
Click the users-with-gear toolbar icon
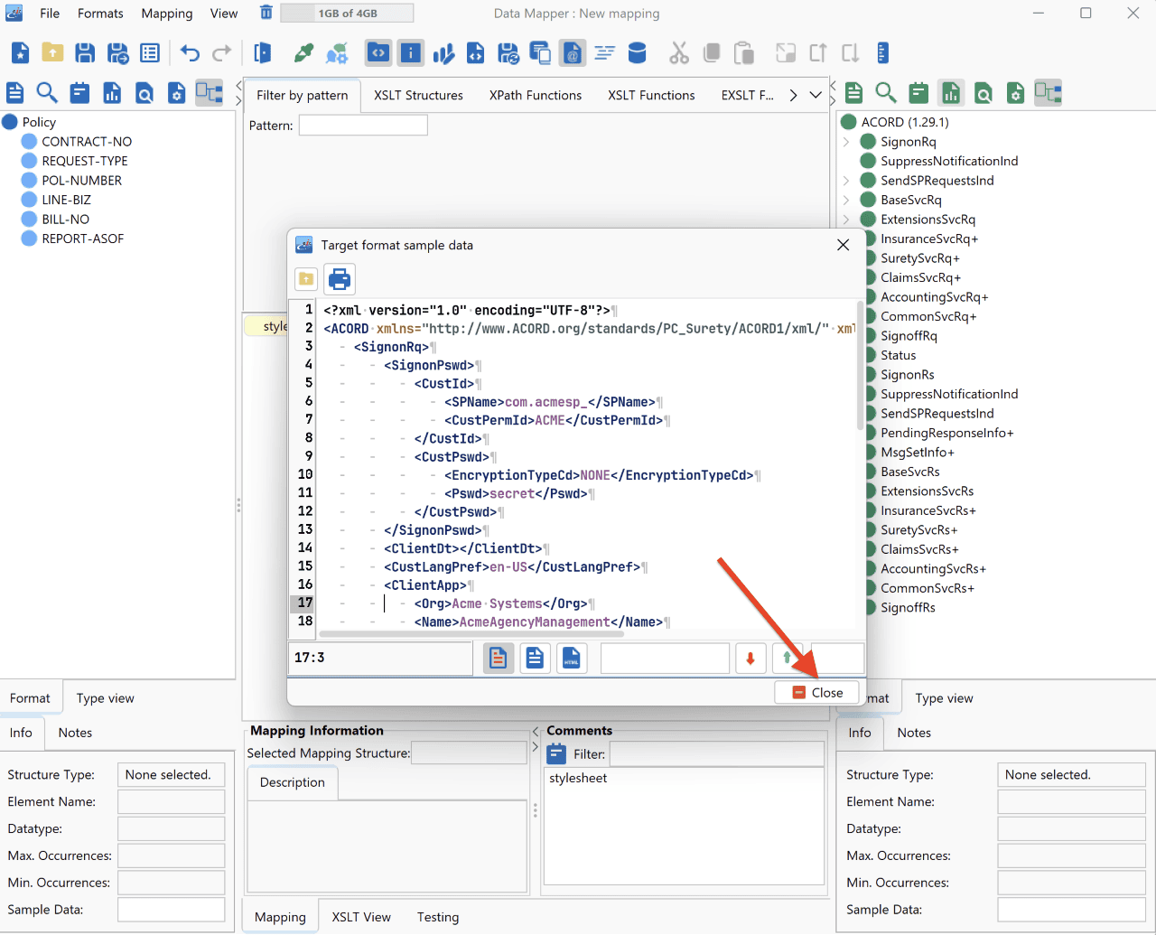pos(337,53)
